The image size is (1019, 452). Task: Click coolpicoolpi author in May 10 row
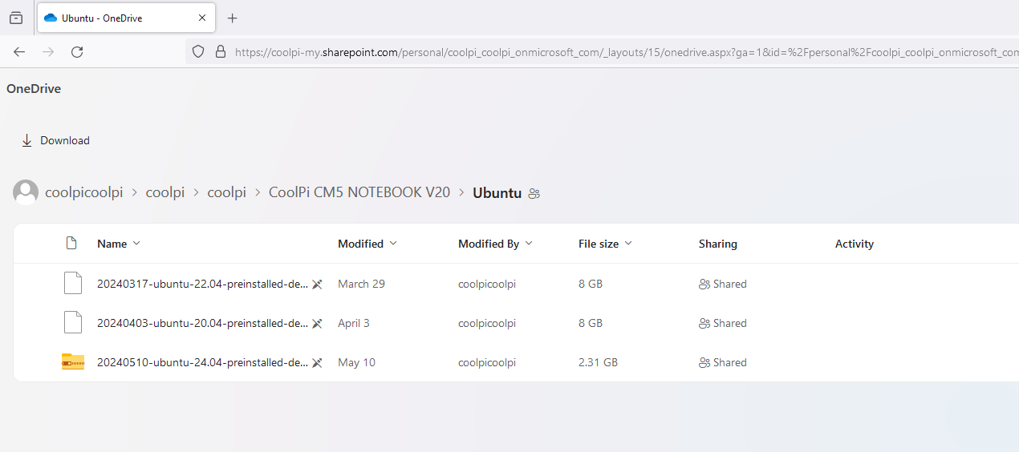pyautogui.click(x=487, y=362)
